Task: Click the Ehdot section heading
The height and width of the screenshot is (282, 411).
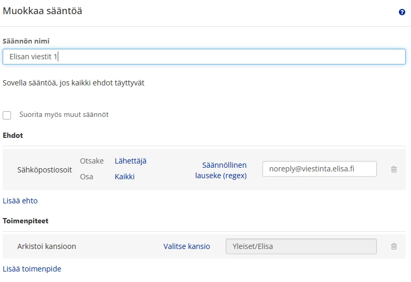Action: 13,135
